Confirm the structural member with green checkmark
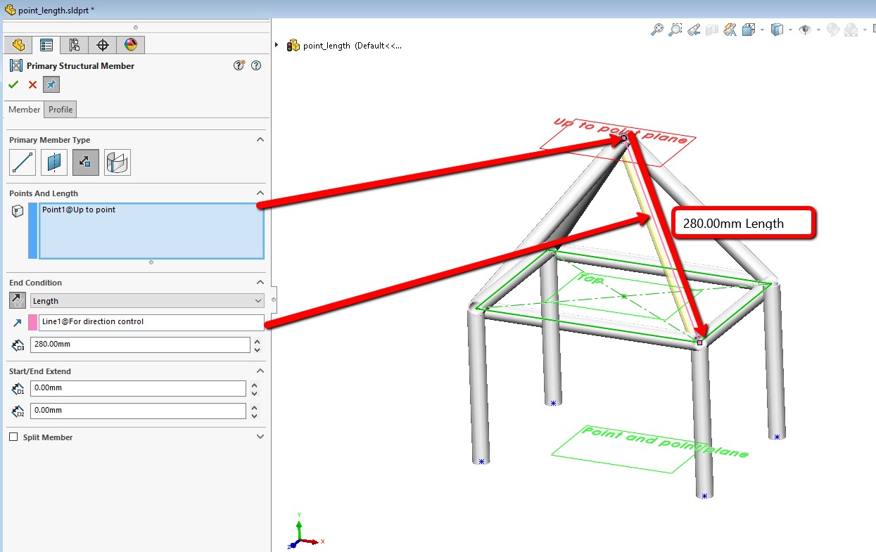 point(13,84)
